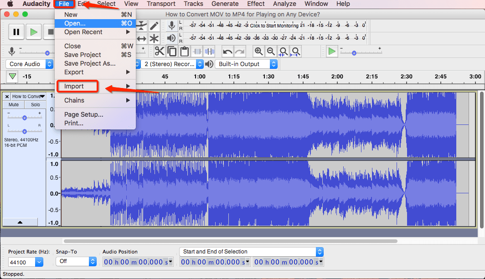This screenshot has width=485, height=279.
Task: Pause playback with the Pause button
Action: click(16, 32)
